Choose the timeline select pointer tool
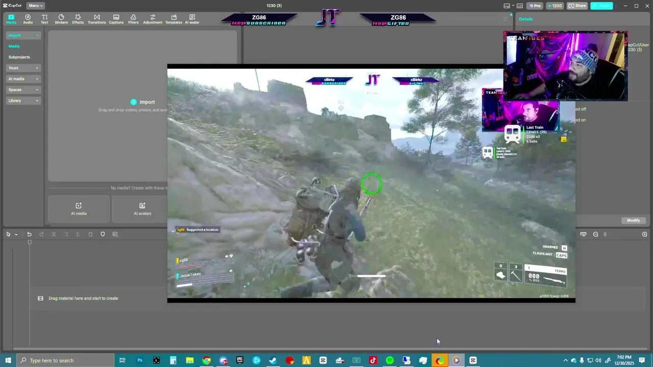Image resolution: width=653 pixels, height=367 pixels. (x=8, y=234)
